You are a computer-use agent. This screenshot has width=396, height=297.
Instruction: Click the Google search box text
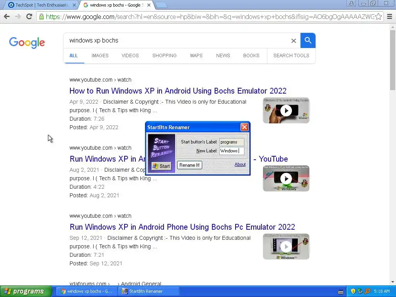(94, 40)
